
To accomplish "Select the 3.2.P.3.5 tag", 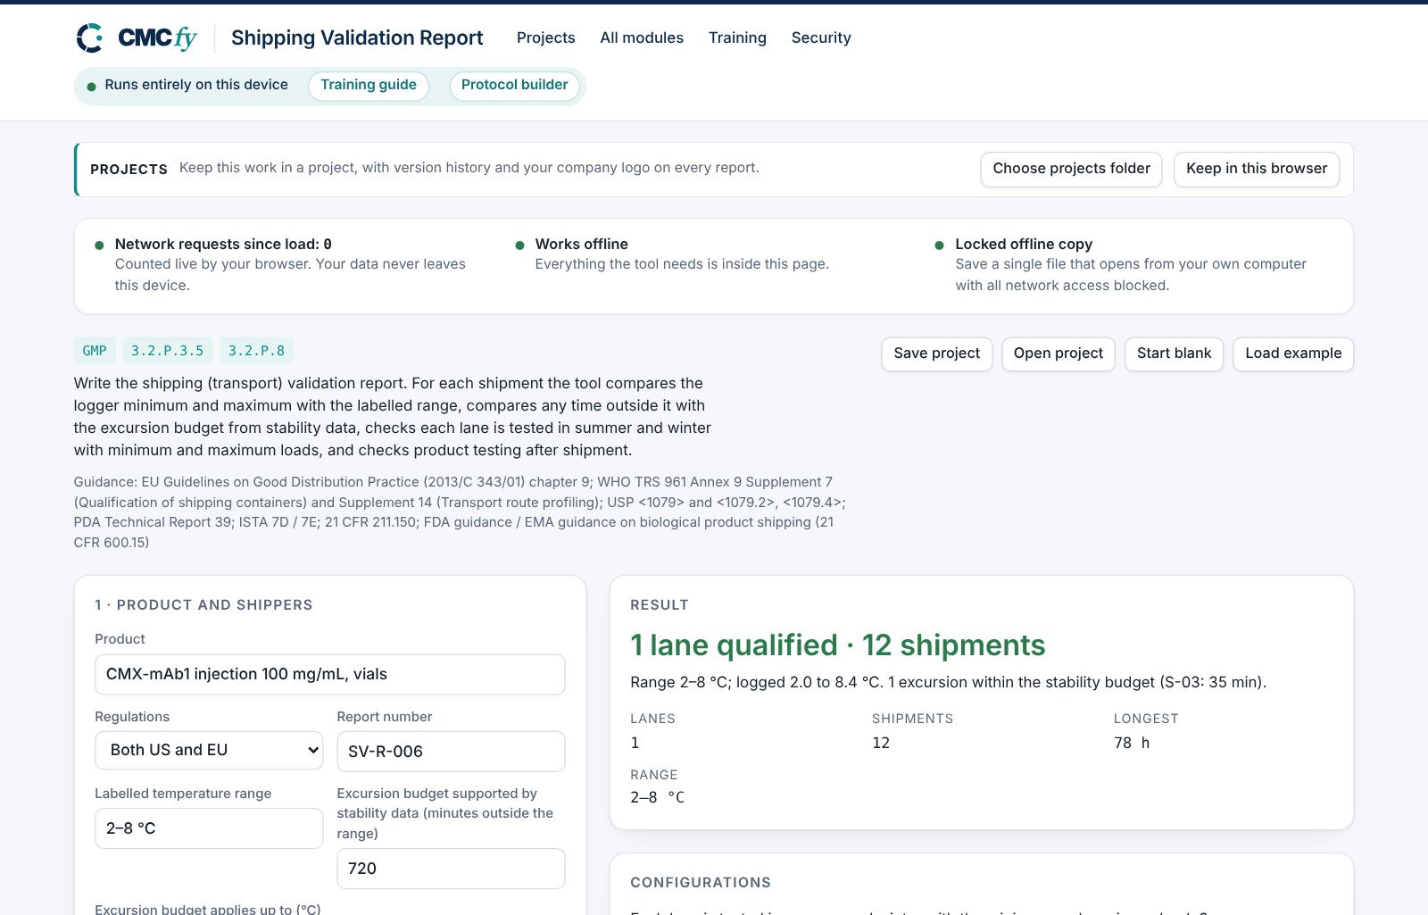I will 167,351.
